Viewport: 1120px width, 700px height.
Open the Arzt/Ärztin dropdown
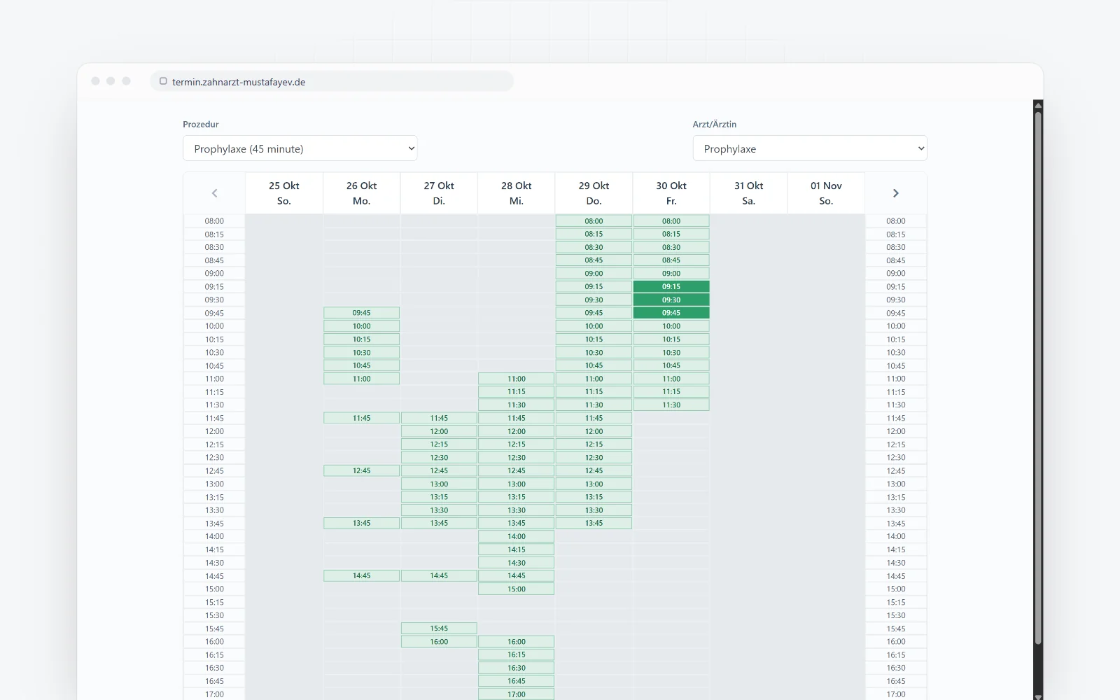pos(810,148)
